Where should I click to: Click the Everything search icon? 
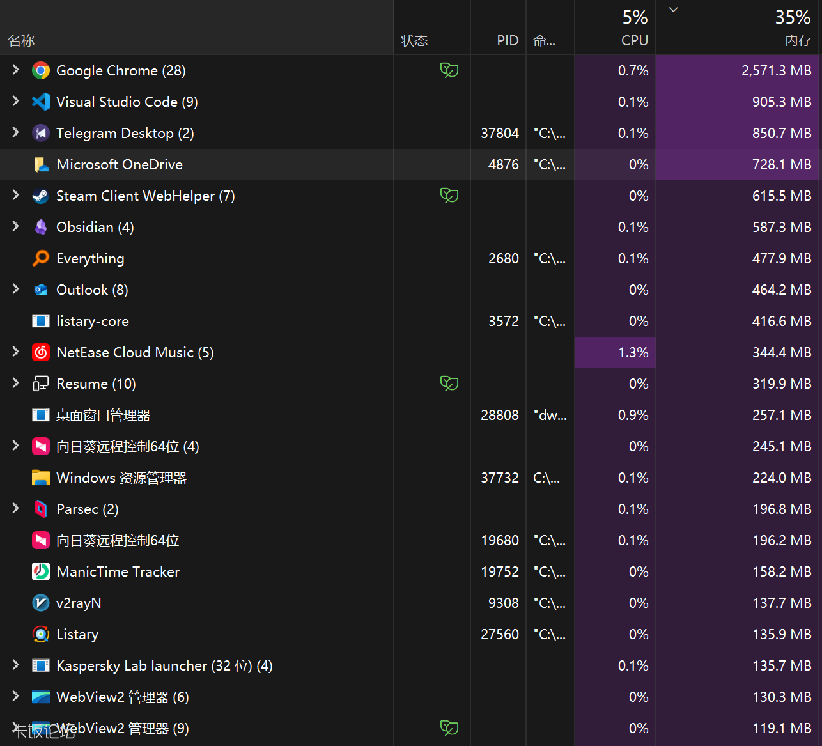click(41, 258)
